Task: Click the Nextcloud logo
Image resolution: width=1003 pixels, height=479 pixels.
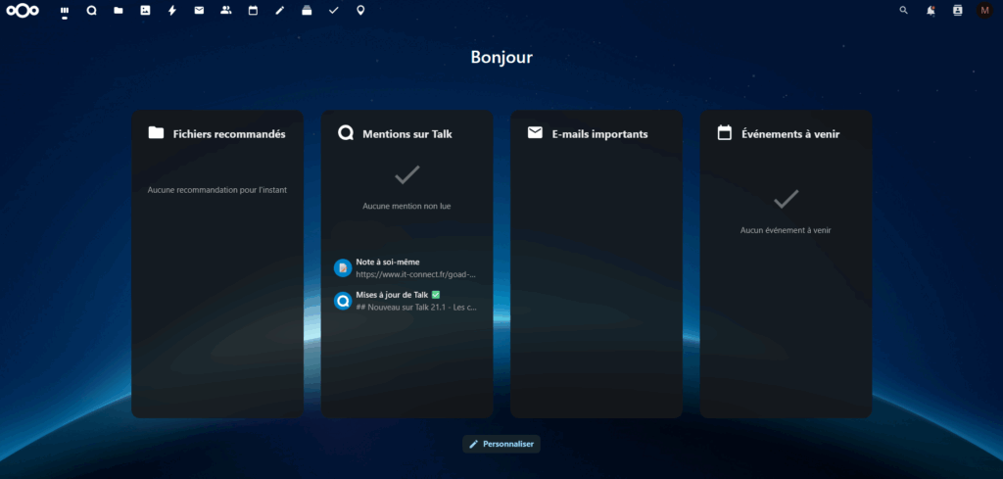Action: (23, 11)
